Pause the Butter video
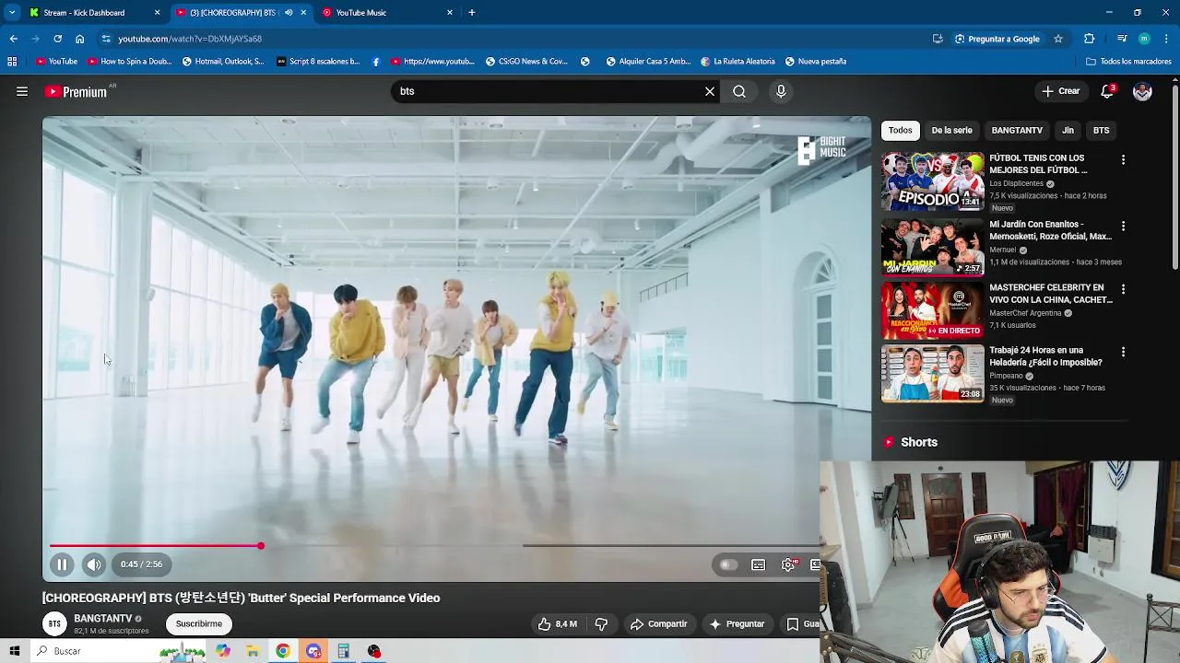Image resolution: width=1180 pixels, height=663 pixels. [x=62, y=564]
